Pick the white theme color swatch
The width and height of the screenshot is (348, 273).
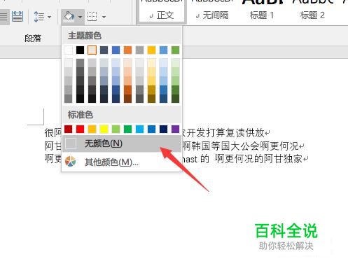click(69, 50)
